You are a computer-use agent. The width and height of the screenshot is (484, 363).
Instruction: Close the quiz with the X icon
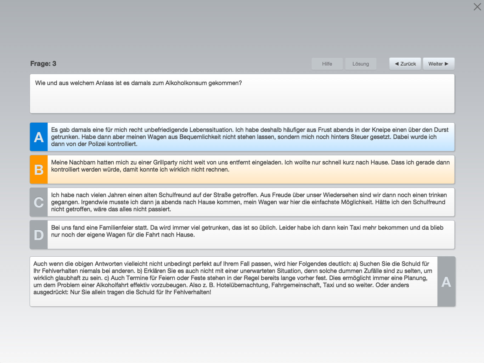(477, 7)
